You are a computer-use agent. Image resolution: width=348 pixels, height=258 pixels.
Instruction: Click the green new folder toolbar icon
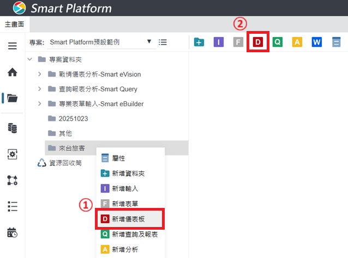[199, 42]
